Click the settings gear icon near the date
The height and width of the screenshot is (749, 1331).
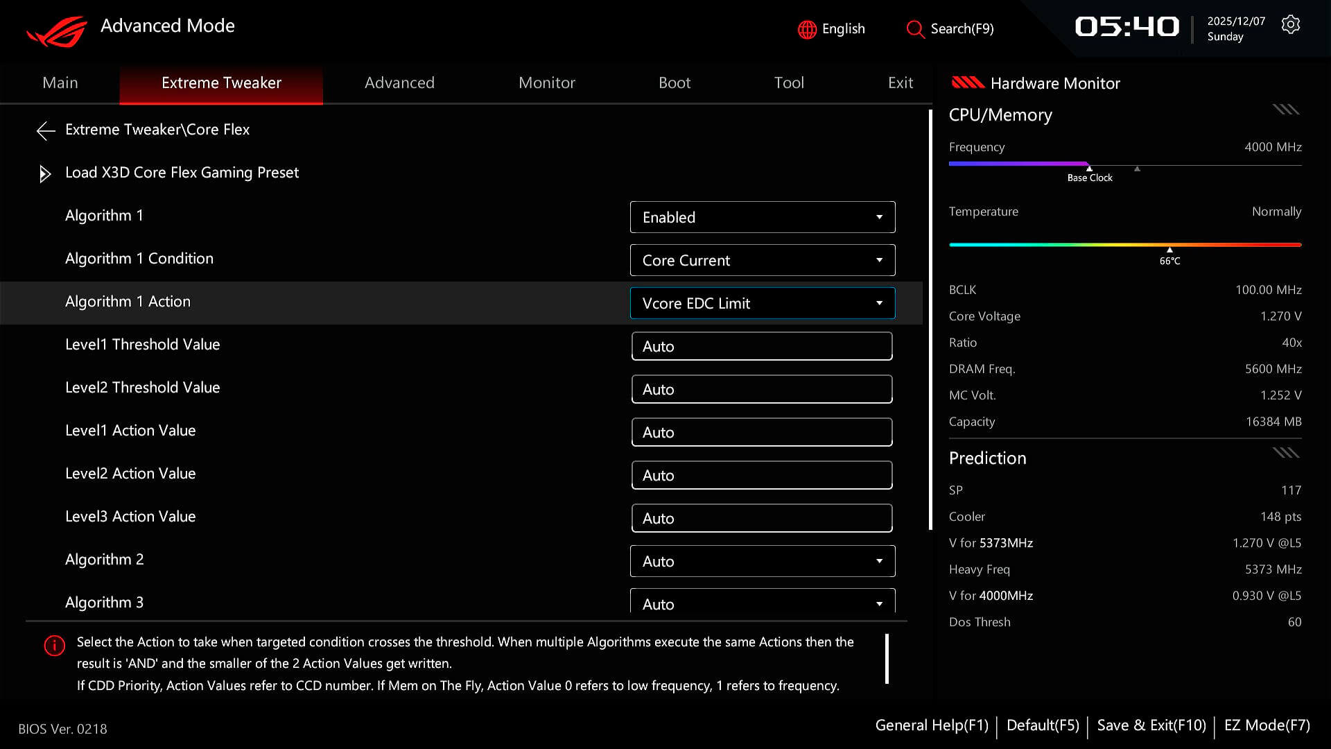coord(1290,25)
